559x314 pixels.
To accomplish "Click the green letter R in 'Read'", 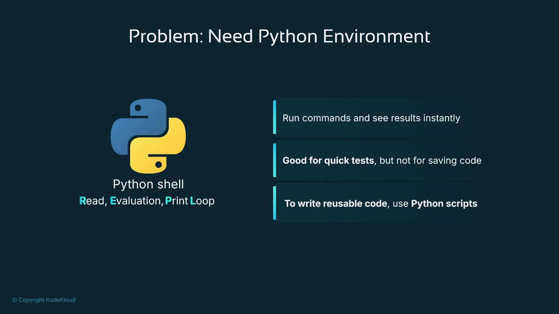I will [x=83, y=201].
